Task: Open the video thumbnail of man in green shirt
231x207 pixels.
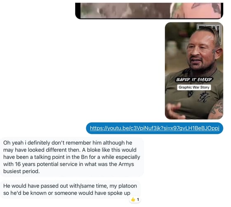Action: 194,71
